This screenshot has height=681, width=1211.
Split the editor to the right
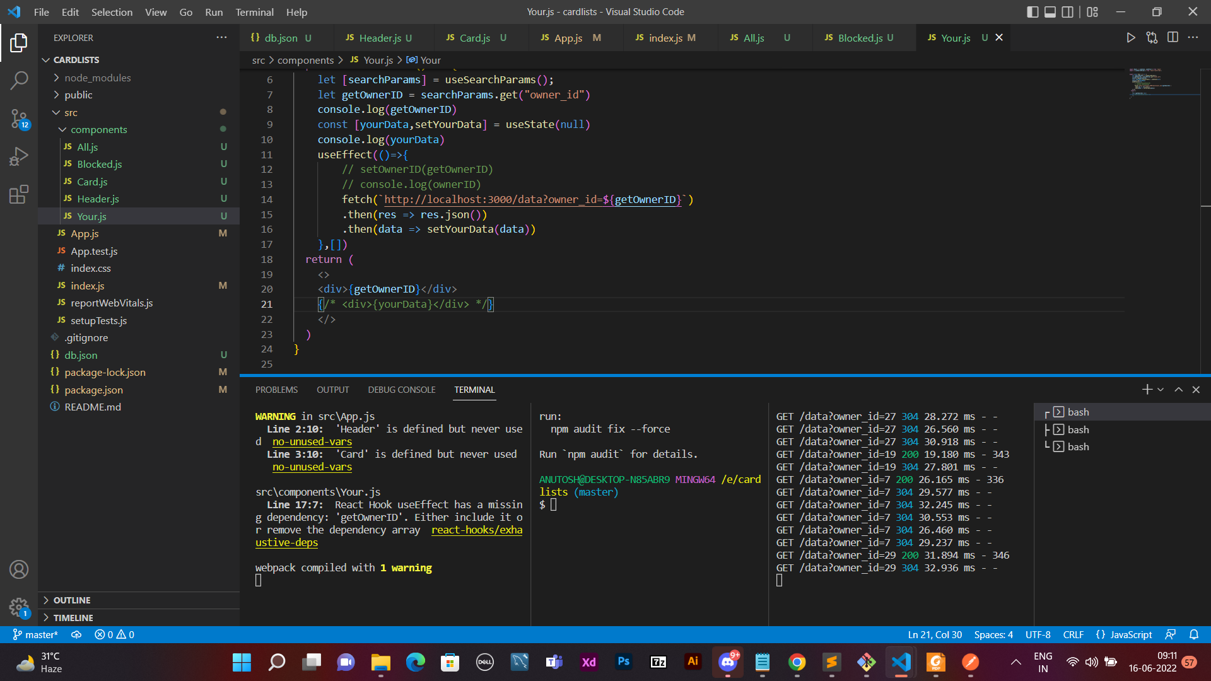click(x=1173, y=37)
